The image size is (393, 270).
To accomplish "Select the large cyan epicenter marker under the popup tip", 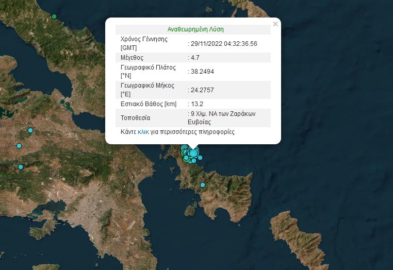I will (x=193, y=153).
